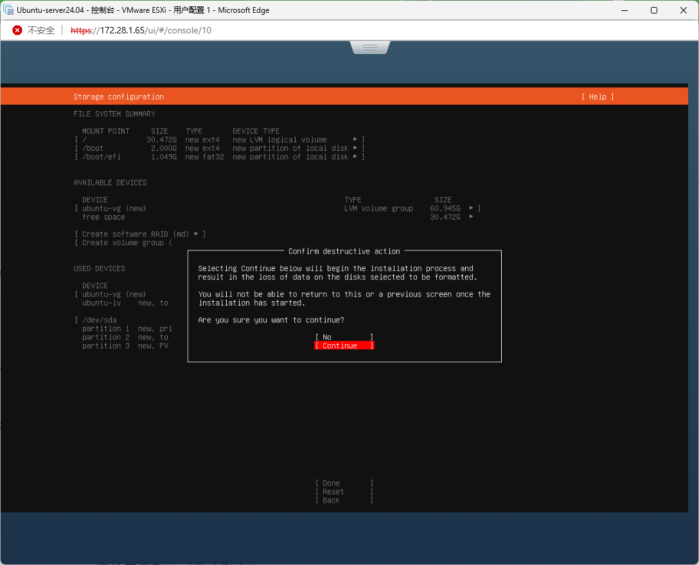Select Create software RAID (md)
The height and width of the screenshot is (565, 699).
139,234
